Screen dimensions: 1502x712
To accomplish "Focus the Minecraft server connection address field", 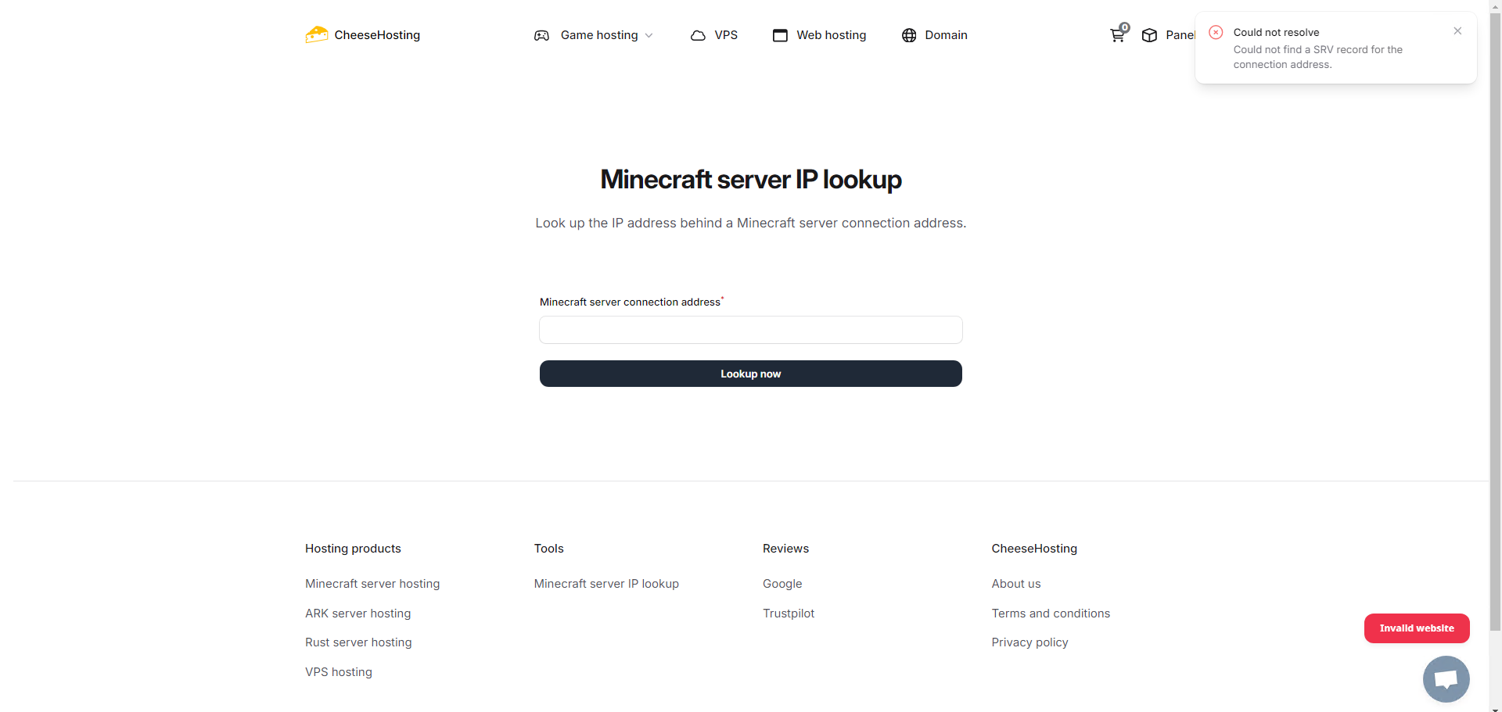I will point(750,330).
